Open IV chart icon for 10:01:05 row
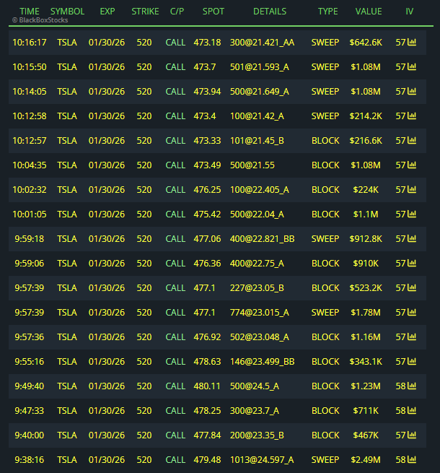The height and width of the screenshot is (473, 440). (x=412, y=214)
